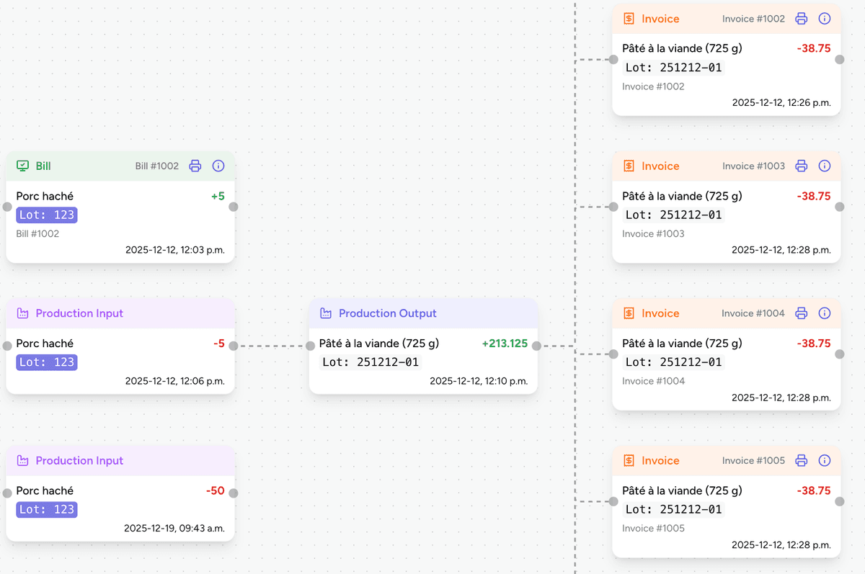Screen dimensions: 865x574
Task: Click the dollar icon on Invoice #1002 header
Action: pos(629,19)
